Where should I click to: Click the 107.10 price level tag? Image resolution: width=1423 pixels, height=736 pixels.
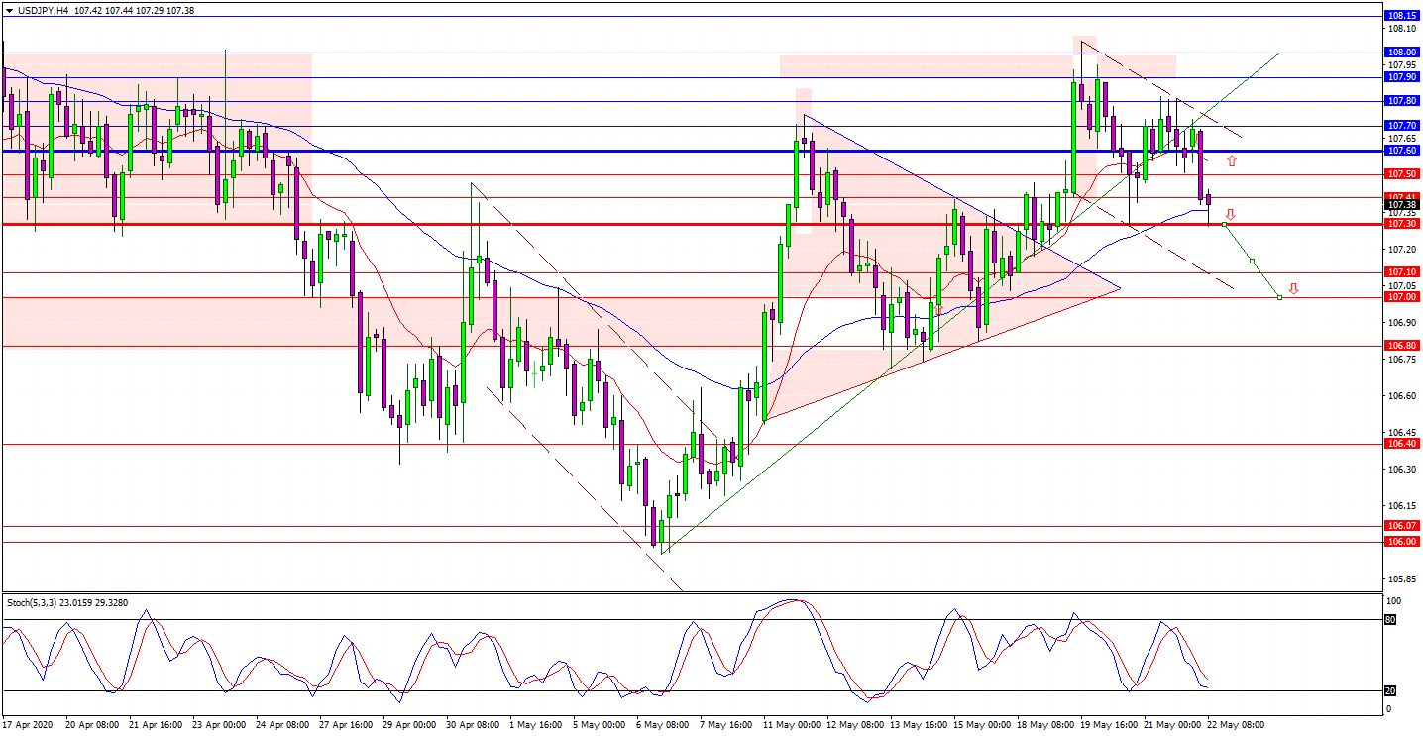(x=1402, y=272)
